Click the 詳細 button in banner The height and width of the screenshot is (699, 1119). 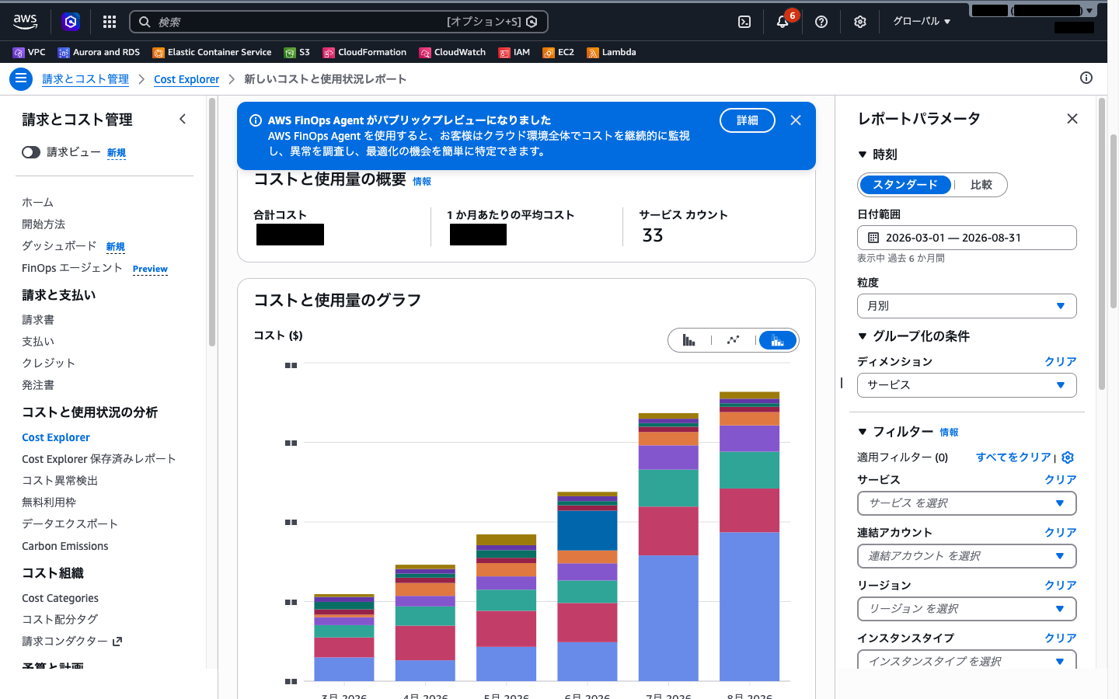coord(748,120)
